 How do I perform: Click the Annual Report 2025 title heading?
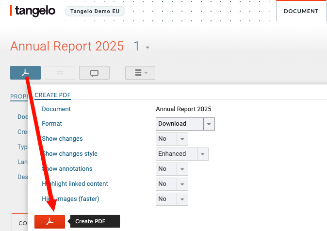pos(67,46)
